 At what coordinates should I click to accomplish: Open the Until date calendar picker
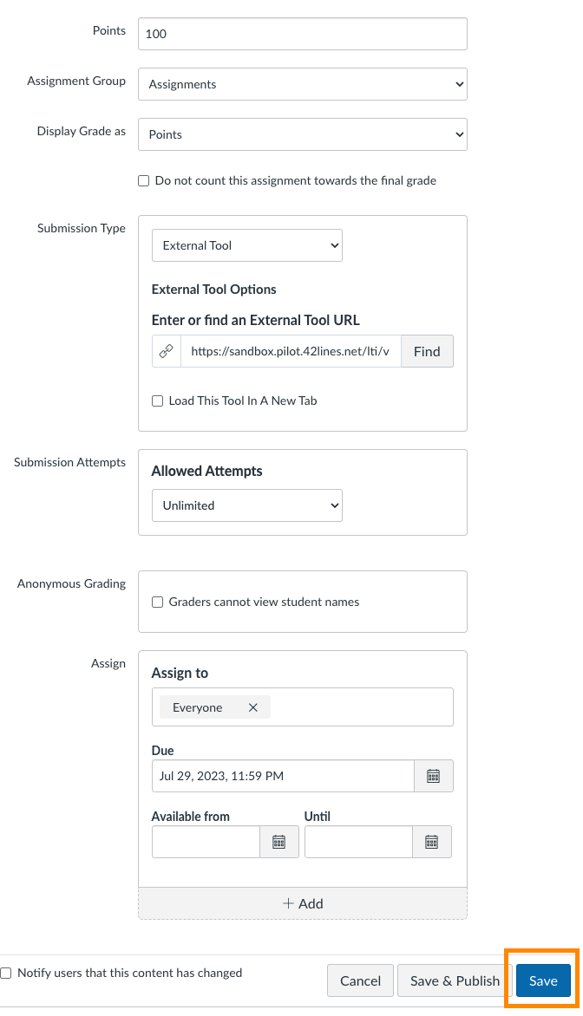(432, 842)
